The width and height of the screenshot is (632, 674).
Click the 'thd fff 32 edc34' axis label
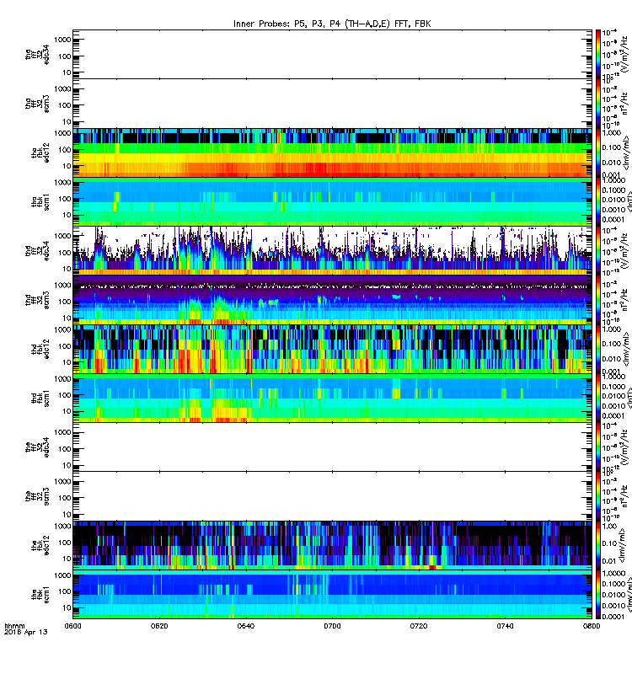pos(37,250)
